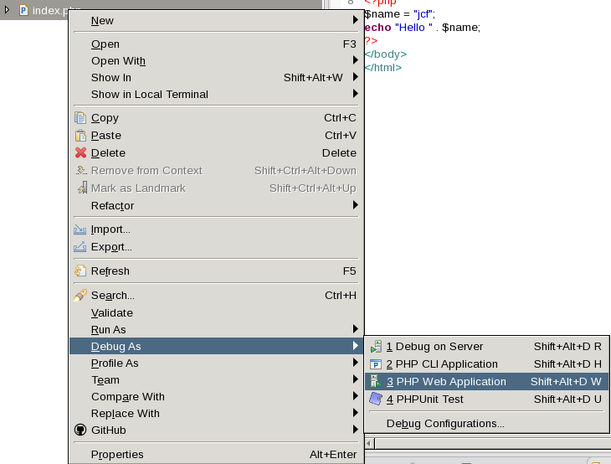Click the Remove from Context icon
The image size is (611, 464).
tap(80, 170)
